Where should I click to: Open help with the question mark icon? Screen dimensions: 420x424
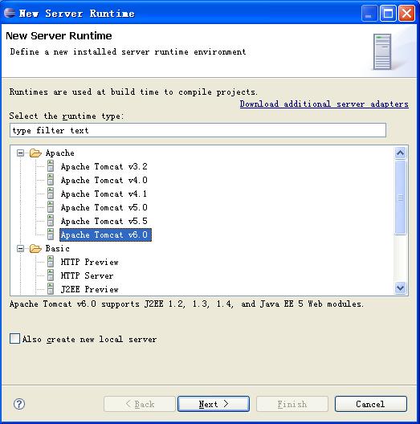(x=19, y=404)
